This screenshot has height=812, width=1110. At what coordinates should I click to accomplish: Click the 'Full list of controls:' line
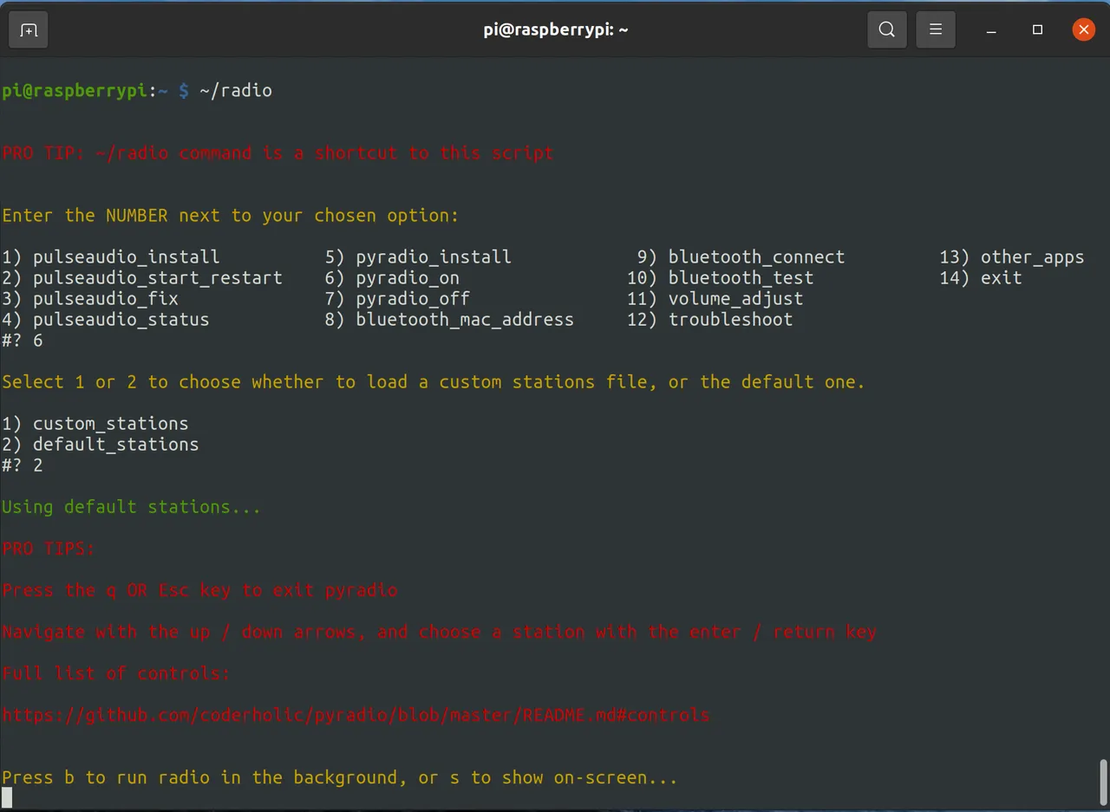[115, 673]
